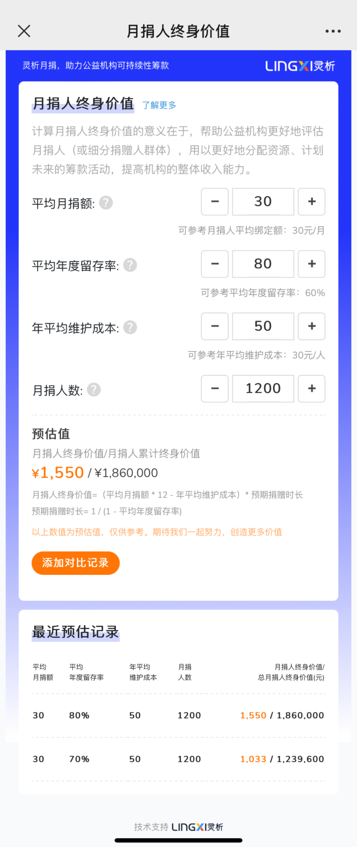Decrease 年平均维护成本 with minus button

click(x=215, y=326)
